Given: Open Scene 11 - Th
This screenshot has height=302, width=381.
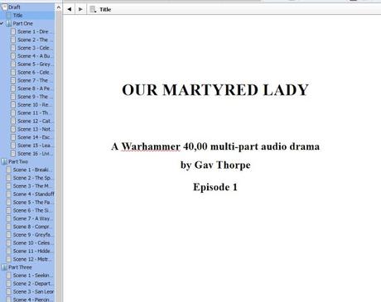Looking at the screenshot, I should pos(34,113).
